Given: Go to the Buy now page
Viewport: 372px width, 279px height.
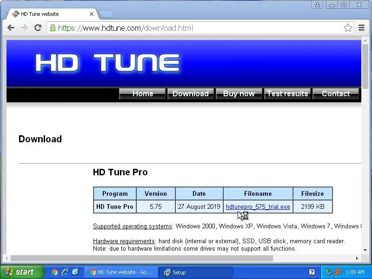Looking at the screenshot, I should 239,94.
